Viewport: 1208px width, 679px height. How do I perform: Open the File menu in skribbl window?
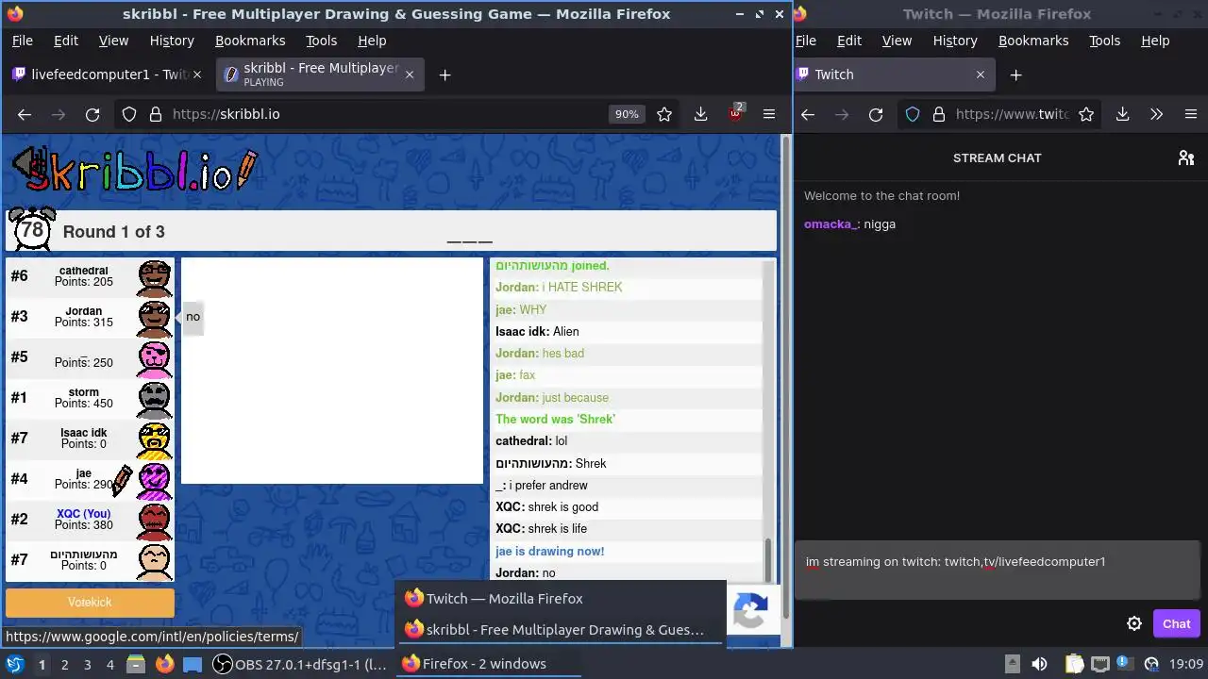[x=22, y=41]
